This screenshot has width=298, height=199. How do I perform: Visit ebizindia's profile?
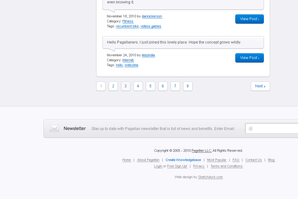tap(148, 55)
